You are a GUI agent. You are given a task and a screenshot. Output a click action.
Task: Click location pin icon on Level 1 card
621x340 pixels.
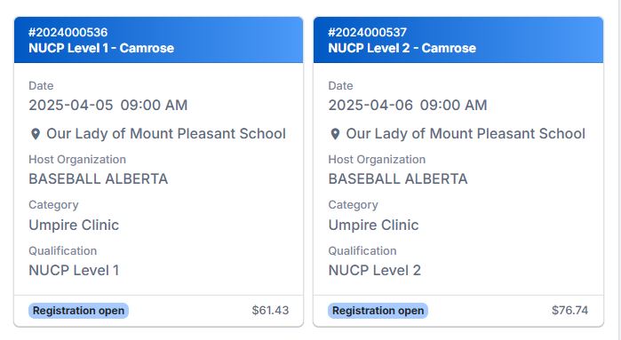coord(36,134)
